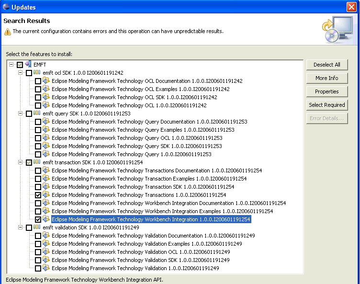
Task: Click the Validation 1.0.0.I200601191249 feature icon
Action: [46, 268]
